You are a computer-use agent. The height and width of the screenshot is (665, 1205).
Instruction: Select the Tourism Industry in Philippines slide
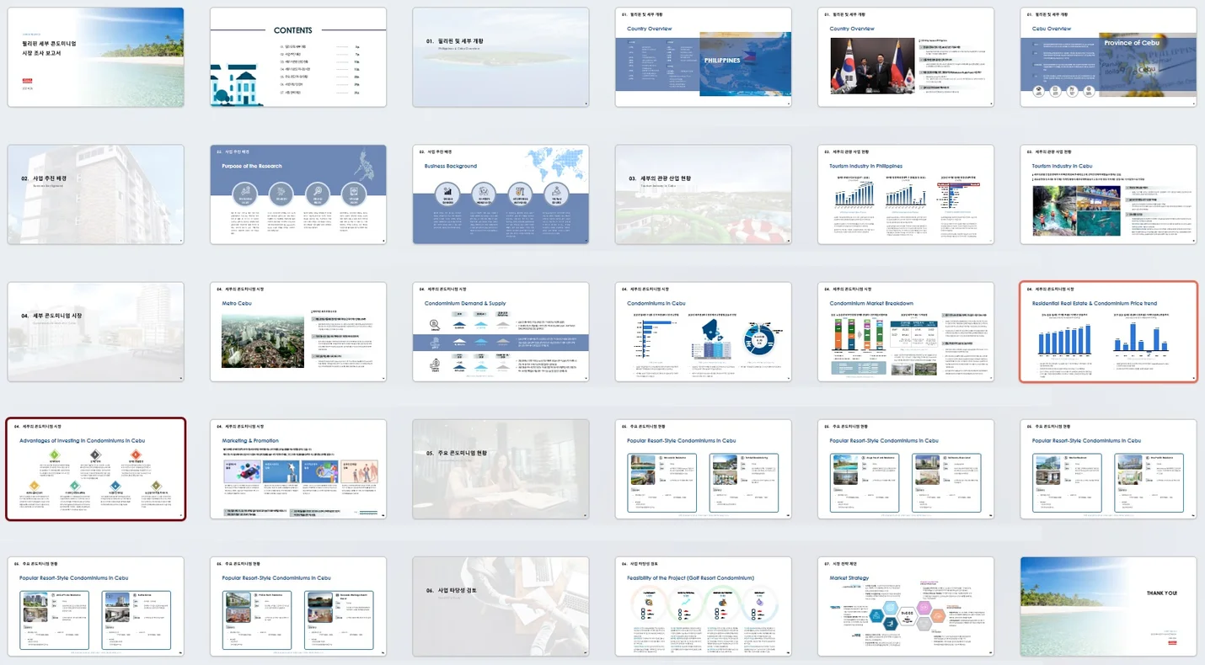906,194
